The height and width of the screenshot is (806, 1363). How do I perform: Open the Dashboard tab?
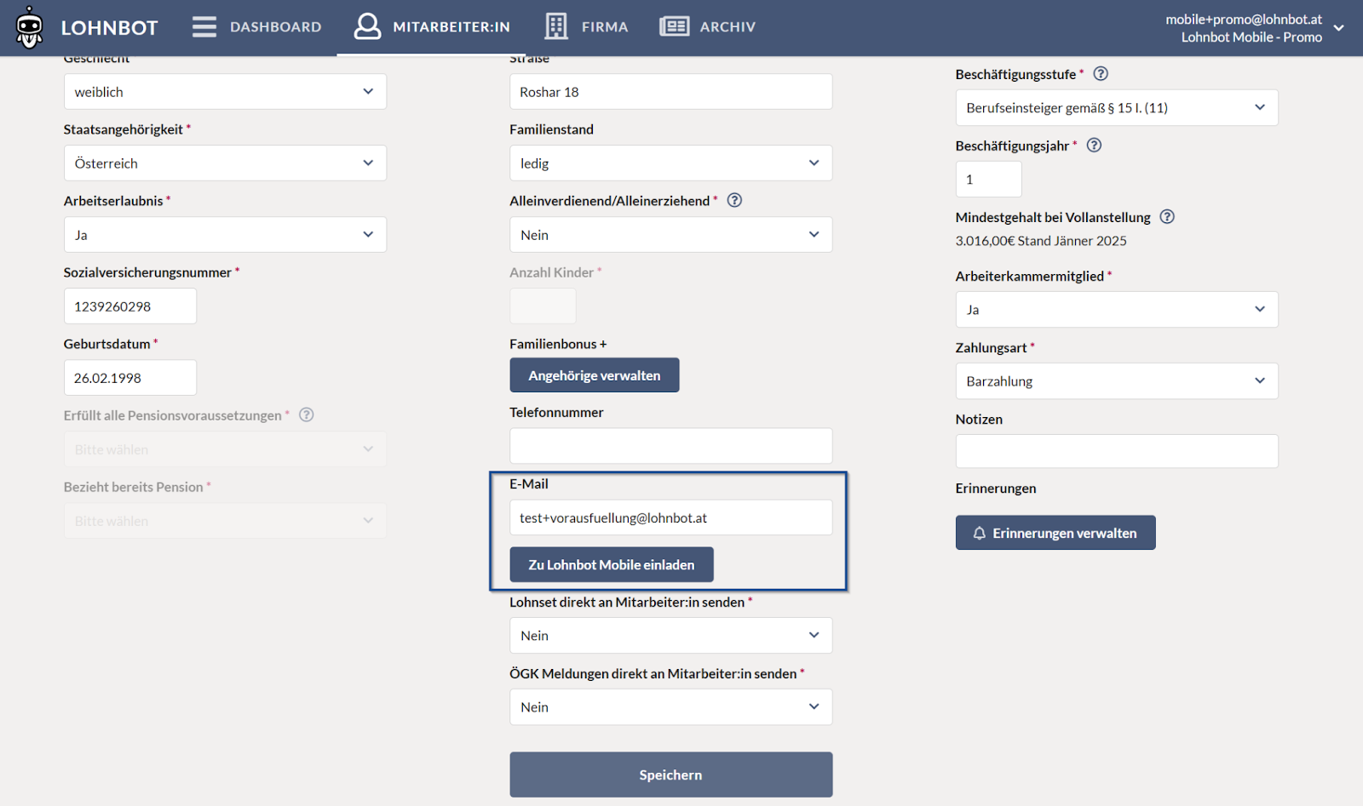pos(257,27)
